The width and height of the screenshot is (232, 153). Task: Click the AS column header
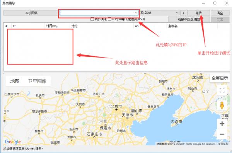click(x=150, y=26)
